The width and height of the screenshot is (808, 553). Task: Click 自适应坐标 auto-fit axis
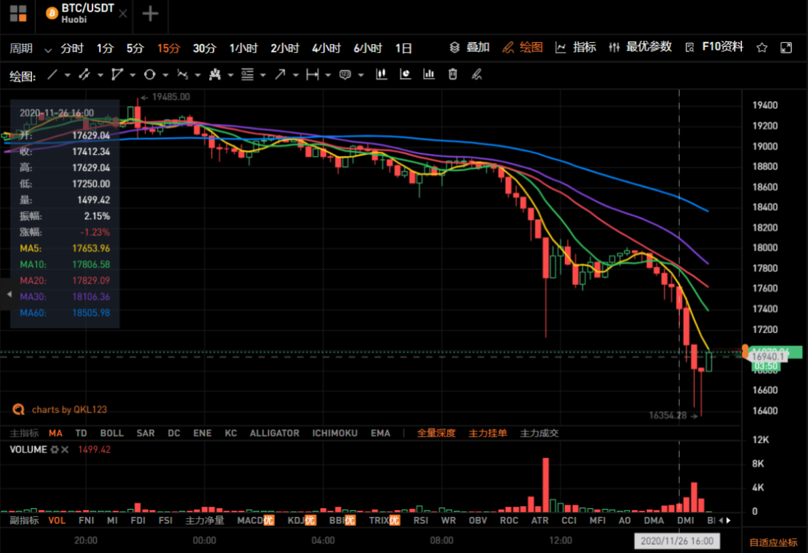[x=773, y=542]
